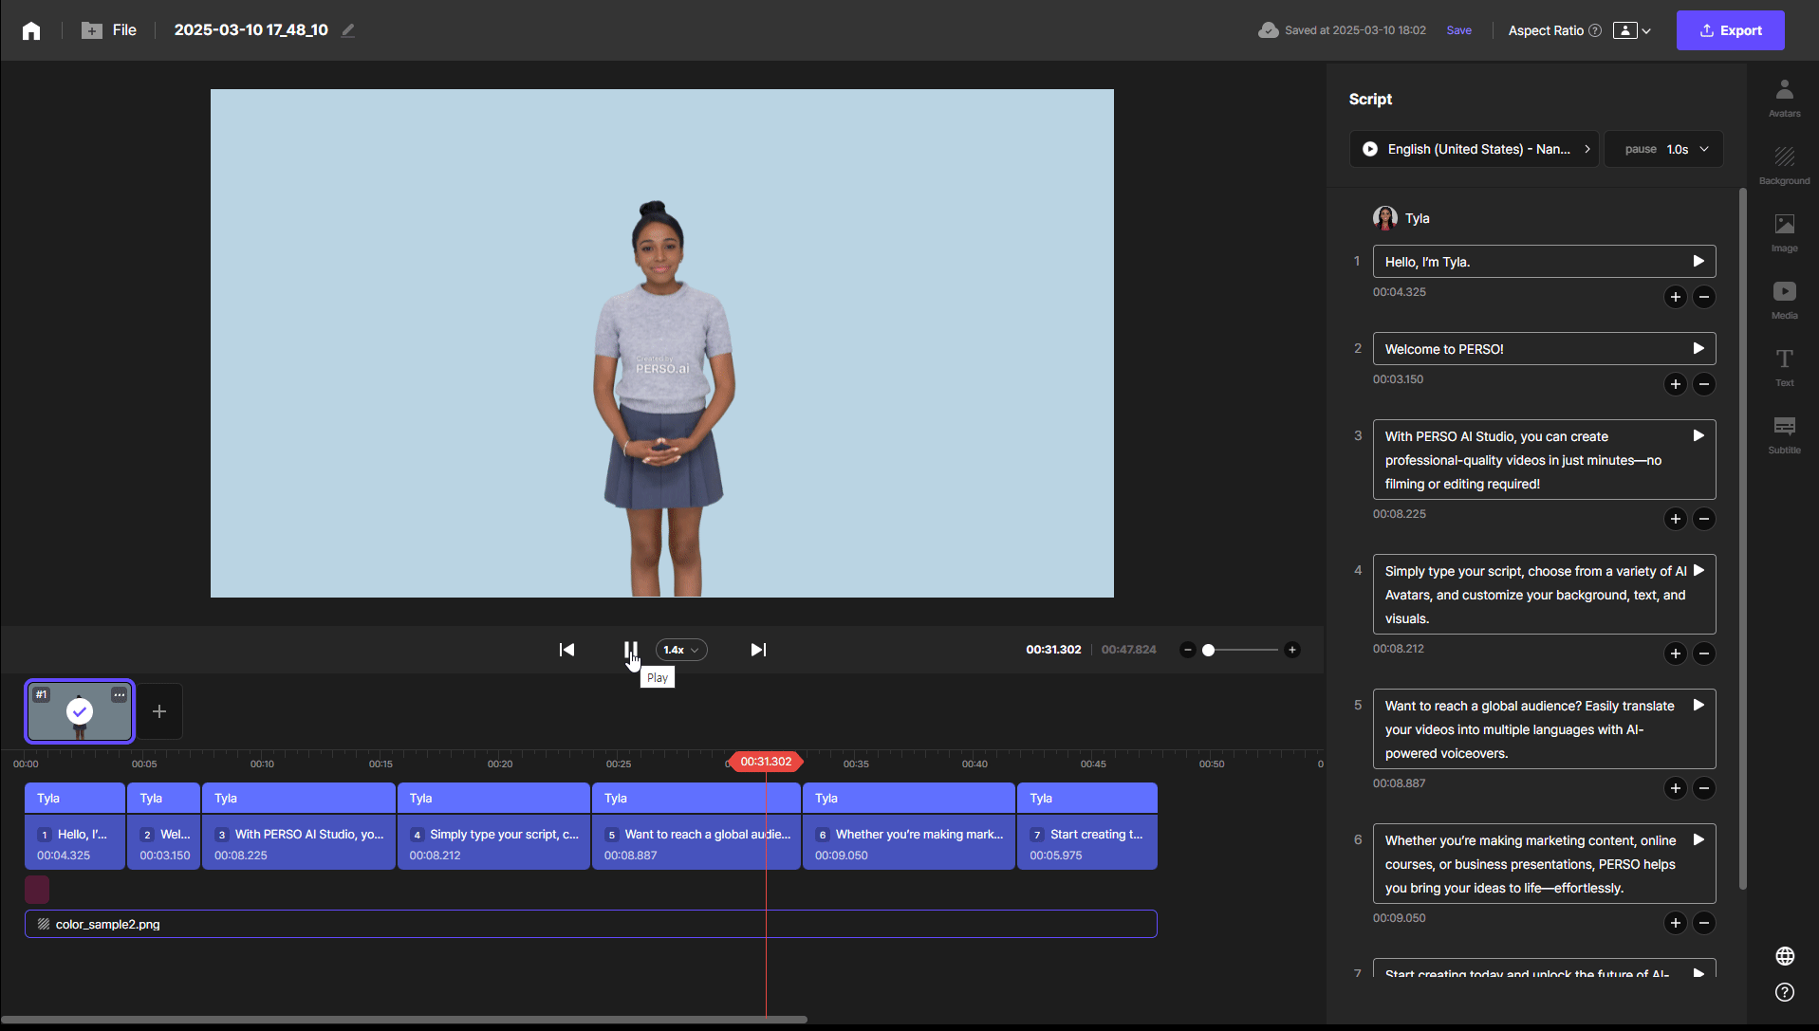Click the dark red swatch on timeline
Image resolution: width=1819 pixels, height=1031 pixels.
click(37, 890)
